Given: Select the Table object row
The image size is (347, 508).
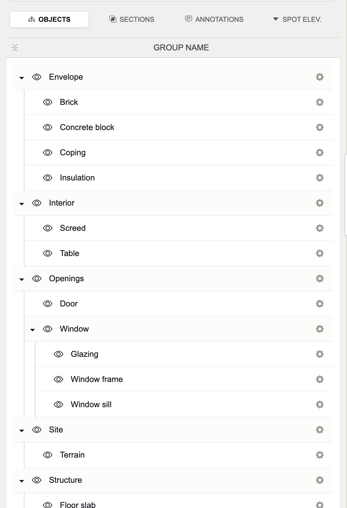Looking at the screenshot, I should pos(178,253).
